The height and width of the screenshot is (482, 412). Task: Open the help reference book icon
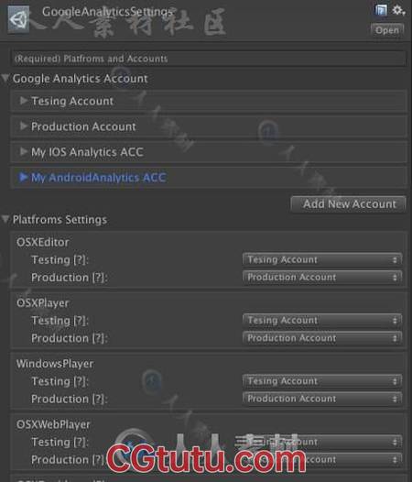tap(381, 10)
